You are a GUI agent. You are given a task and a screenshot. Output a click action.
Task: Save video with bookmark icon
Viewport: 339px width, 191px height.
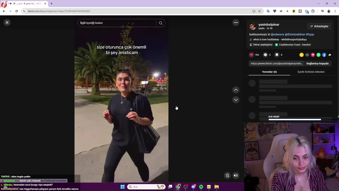[277, 55]
